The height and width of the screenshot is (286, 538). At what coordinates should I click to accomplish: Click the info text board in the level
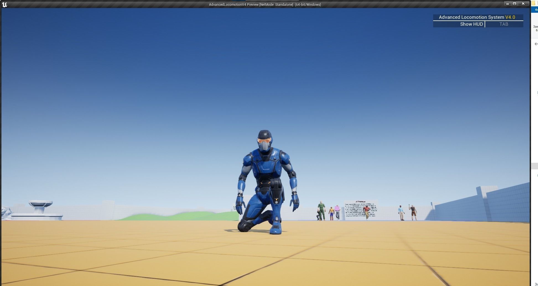(361, 209)
